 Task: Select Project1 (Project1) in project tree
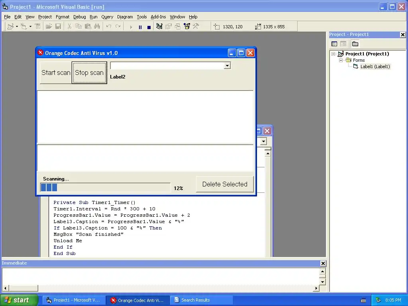pos(367,54)
